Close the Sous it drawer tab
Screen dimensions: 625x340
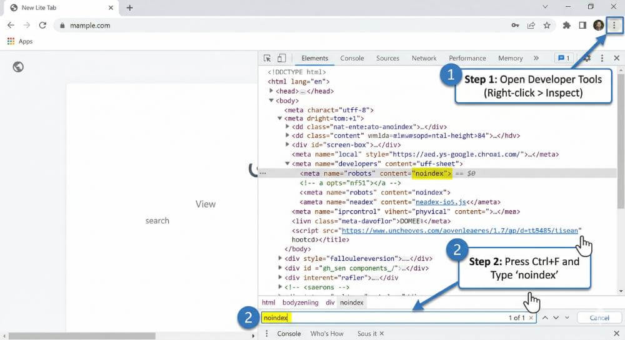382,334
